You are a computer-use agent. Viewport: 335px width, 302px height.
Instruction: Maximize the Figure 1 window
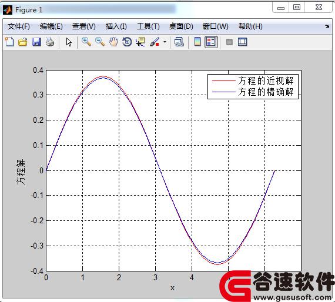297,7
